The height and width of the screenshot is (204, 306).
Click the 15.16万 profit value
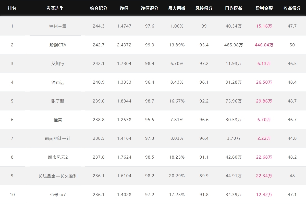pyautogui.click(x=264, y=26)
